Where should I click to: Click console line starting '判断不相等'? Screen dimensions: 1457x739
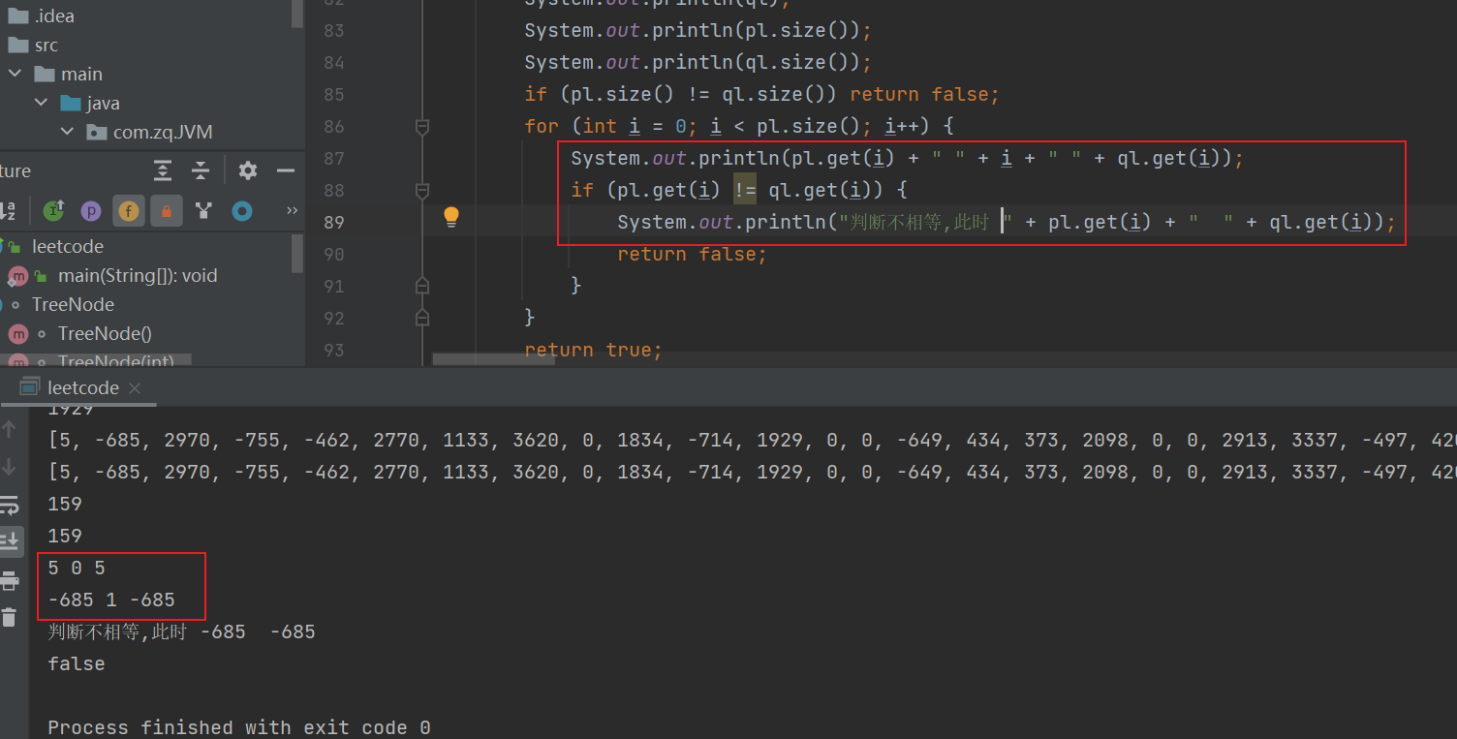pos(181,631)
